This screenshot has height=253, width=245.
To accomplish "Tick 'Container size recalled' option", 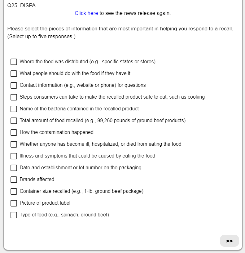I will tap(14, 191).
